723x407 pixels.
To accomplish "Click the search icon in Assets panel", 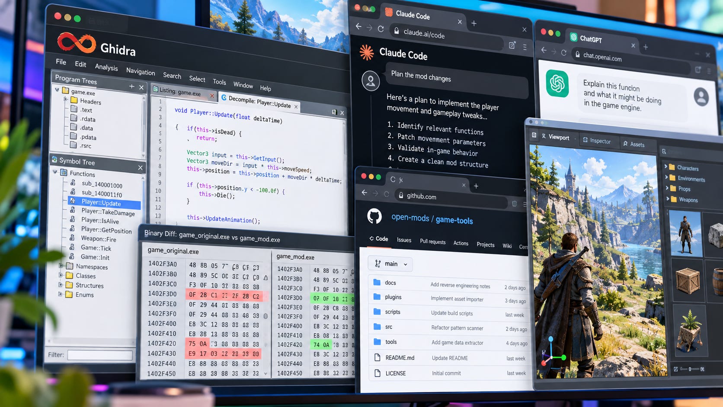I will point(664,151).
